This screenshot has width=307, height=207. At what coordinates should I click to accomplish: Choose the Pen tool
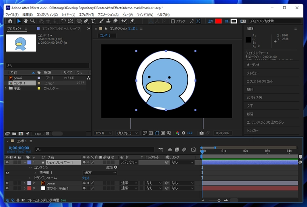[86, 21]
